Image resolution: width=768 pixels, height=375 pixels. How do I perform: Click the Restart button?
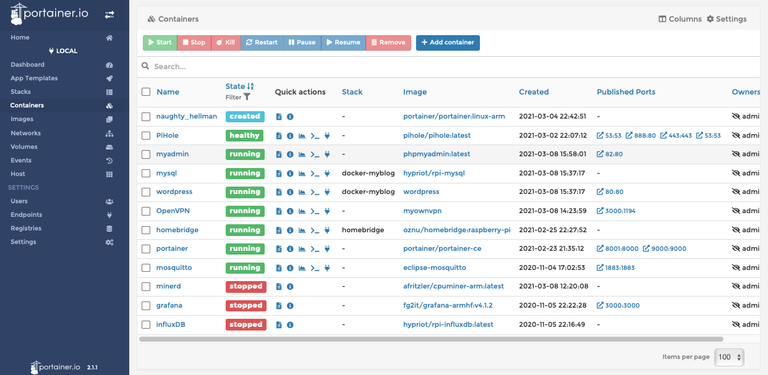point(262,43)
